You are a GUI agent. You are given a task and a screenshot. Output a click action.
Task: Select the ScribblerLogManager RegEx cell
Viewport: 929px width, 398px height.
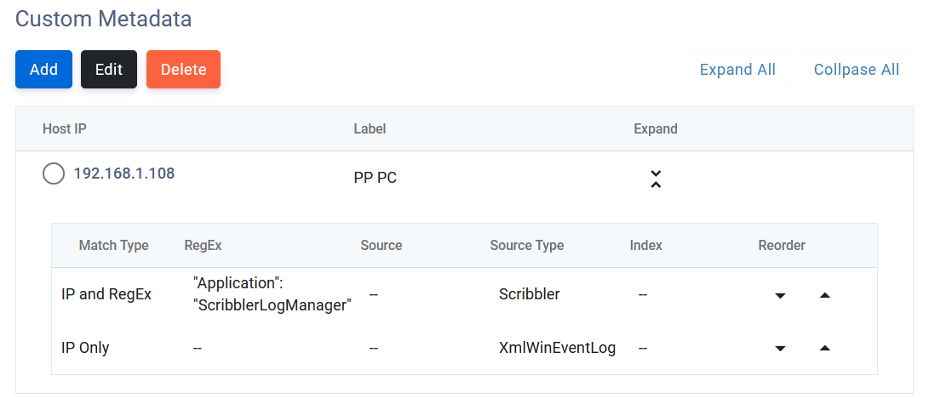point(272,294)
